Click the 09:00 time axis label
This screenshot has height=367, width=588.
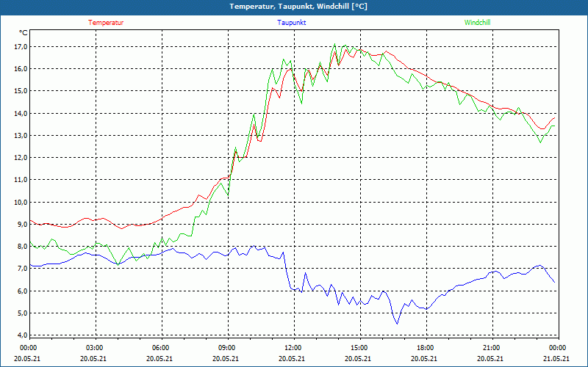tap(228, 348)
